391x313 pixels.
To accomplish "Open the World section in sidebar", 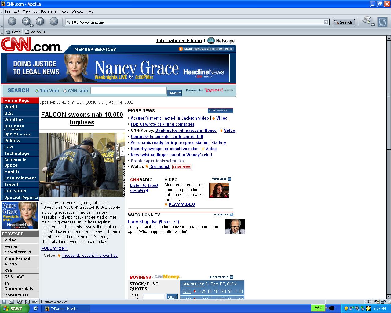I will tap(20, 107).
